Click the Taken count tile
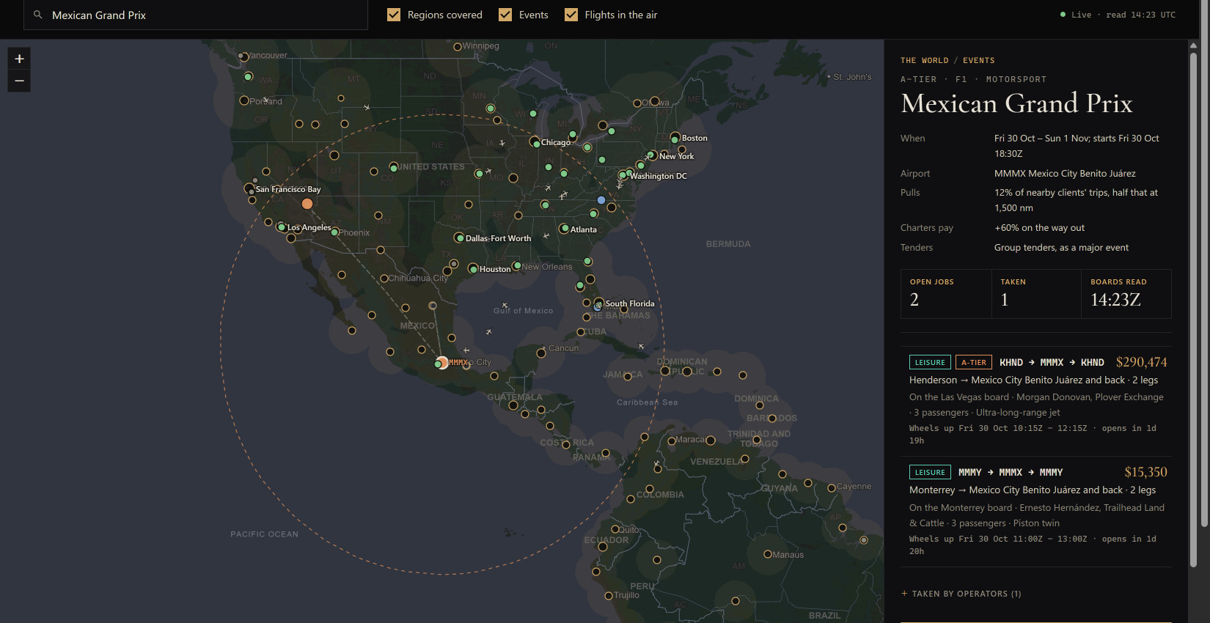 point(1036,294)
